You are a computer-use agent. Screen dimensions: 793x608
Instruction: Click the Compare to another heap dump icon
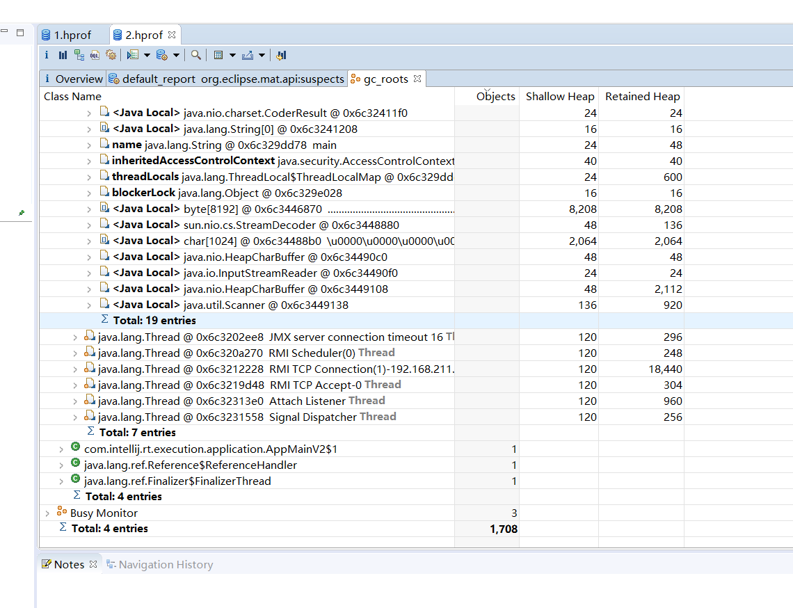[x=281, y=55]
